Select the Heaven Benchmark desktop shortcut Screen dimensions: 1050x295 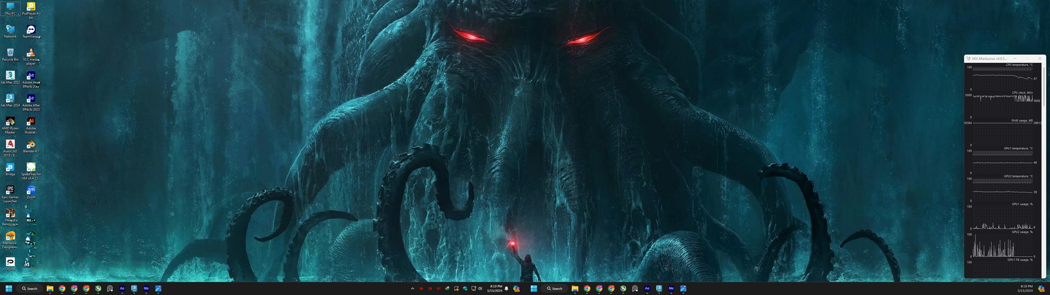[10, 217]
